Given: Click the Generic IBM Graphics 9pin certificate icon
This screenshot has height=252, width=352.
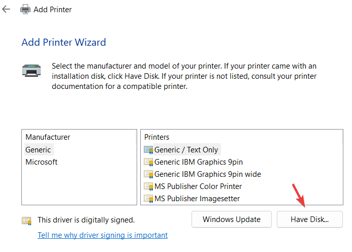Looking at the screenshot, I should (148, 162).
